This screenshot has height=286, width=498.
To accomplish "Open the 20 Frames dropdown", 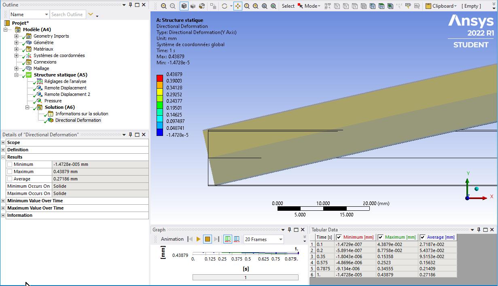I will coord(280,239).
